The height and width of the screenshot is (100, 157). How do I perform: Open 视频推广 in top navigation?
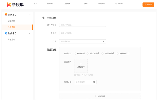coord(51,4)
